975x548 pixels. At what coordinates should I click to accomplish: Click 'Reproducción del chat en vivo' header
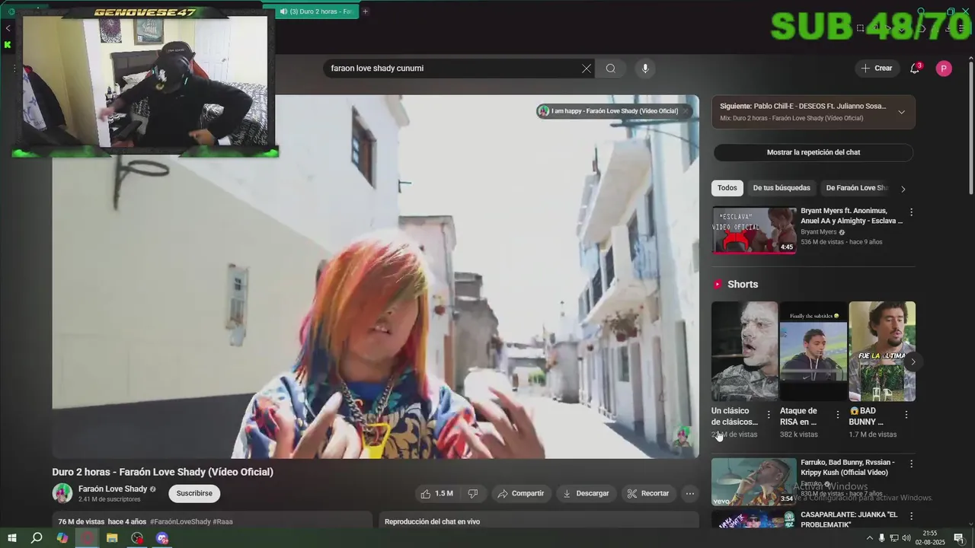pos(432,521)
